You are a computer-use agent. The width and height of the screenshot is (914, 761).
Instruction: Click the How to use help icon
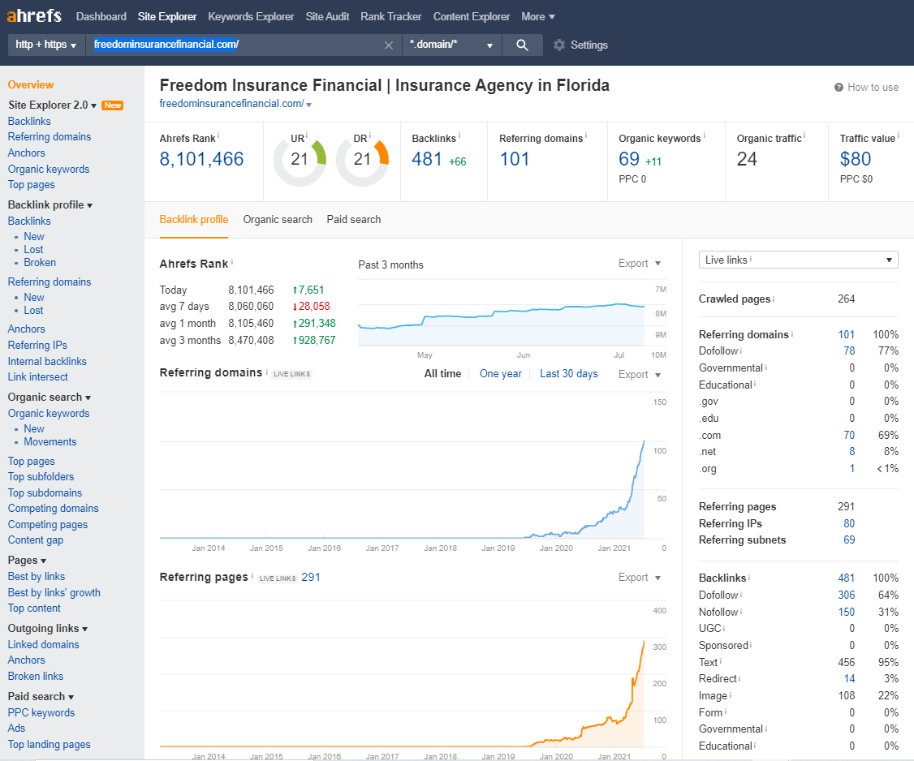[839, 88]
